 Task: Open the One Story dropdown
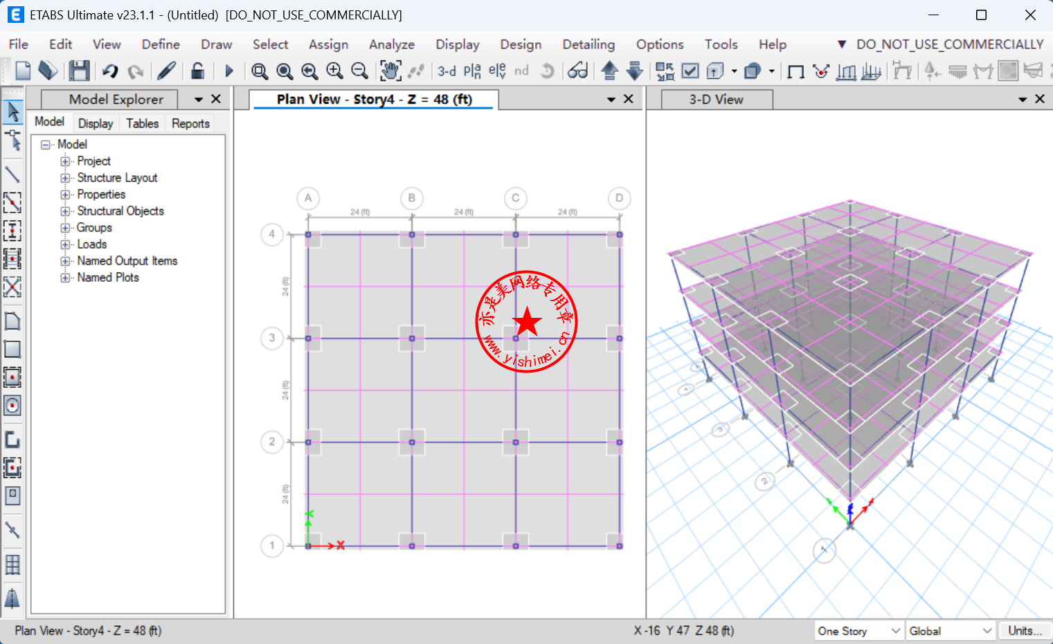(x=858, y=631)
